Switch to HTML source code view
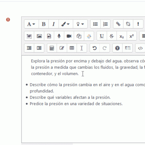The height and width of the screenshot is (145, 145). pos(140,48)
